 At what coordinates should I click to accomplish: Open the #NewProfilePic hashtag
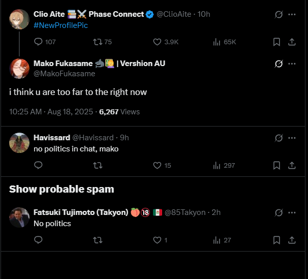(60, 25)
